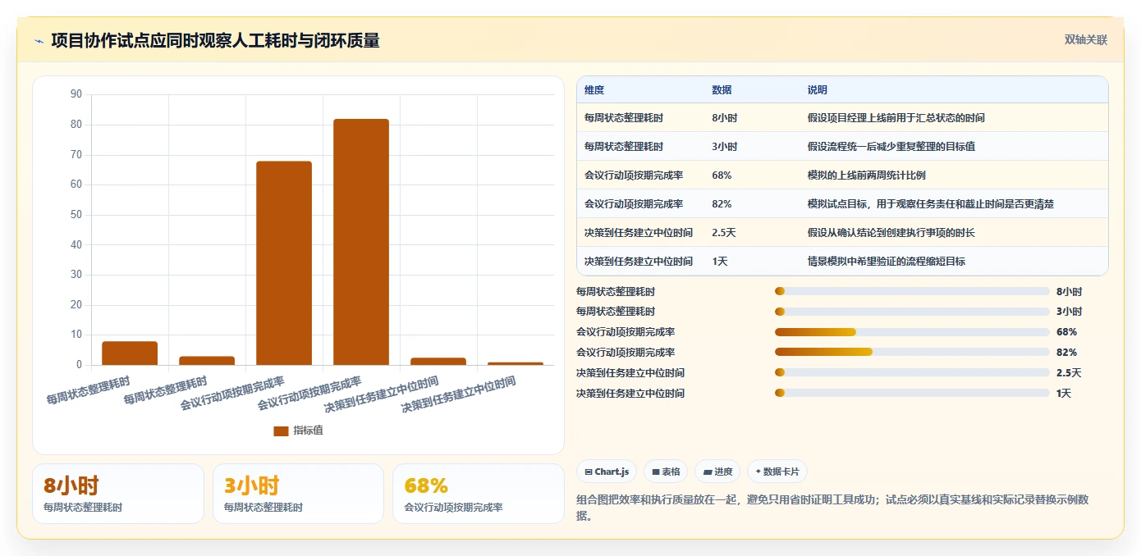Image resolution: width=1141 pixels, height=556 pixels.
Task: Click the y-axis label 50
Action: click(76, 215)
